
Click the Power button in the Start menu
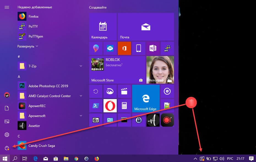pyautogui.click(x=7, y=148)
